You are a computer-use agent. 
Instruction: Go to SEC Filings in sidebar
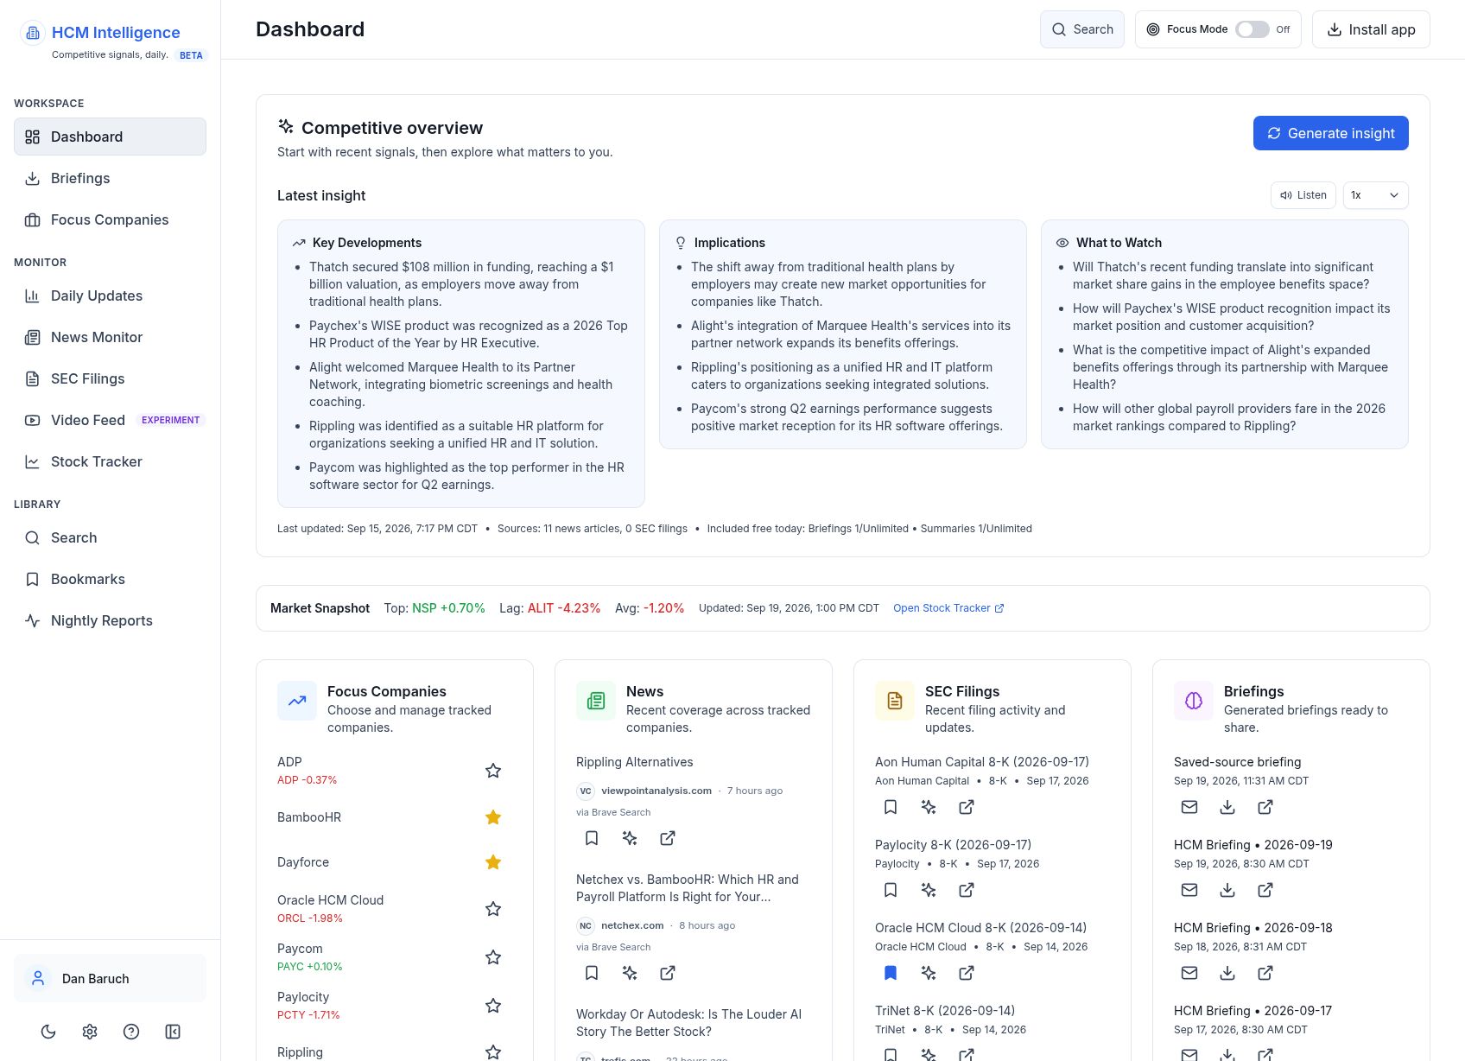[110, 378]
